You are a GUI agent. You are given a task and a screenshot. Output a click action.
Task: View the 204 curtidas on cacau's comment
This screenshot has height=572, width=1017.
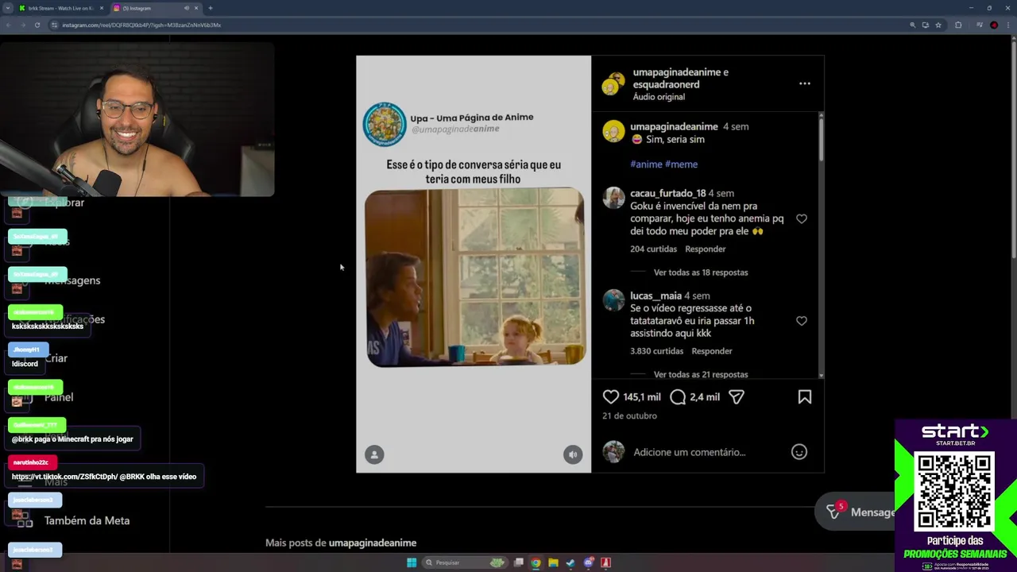click(653, 249)
